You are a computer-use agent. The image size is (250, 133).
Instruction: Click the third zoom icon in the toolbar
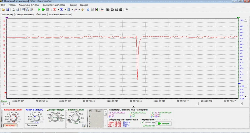point(32,9)
